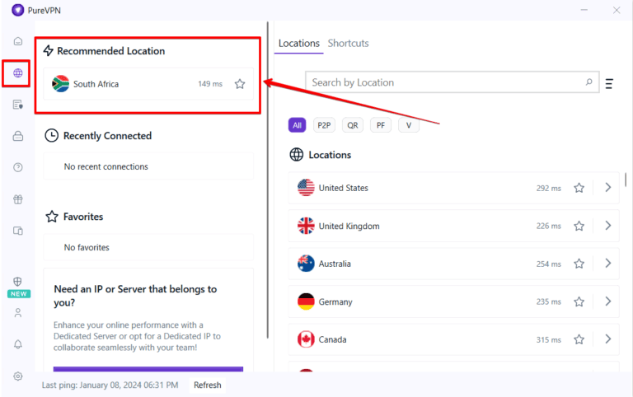The image size is (633, 397).
Task: Filter locations by P2P
Action: (324, 125)
